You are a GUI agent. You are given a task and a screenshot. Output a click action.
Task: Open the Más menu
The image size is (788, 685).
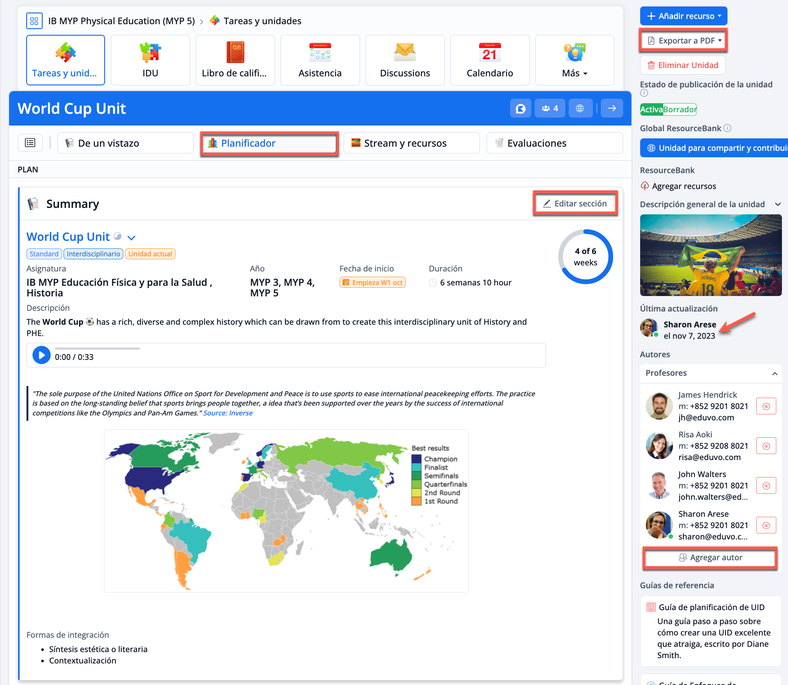574,60
